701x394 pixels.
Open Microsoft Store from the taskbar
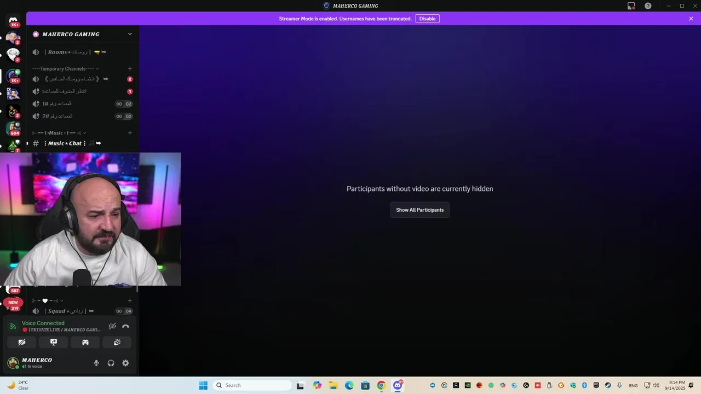[x=365, y=385]
